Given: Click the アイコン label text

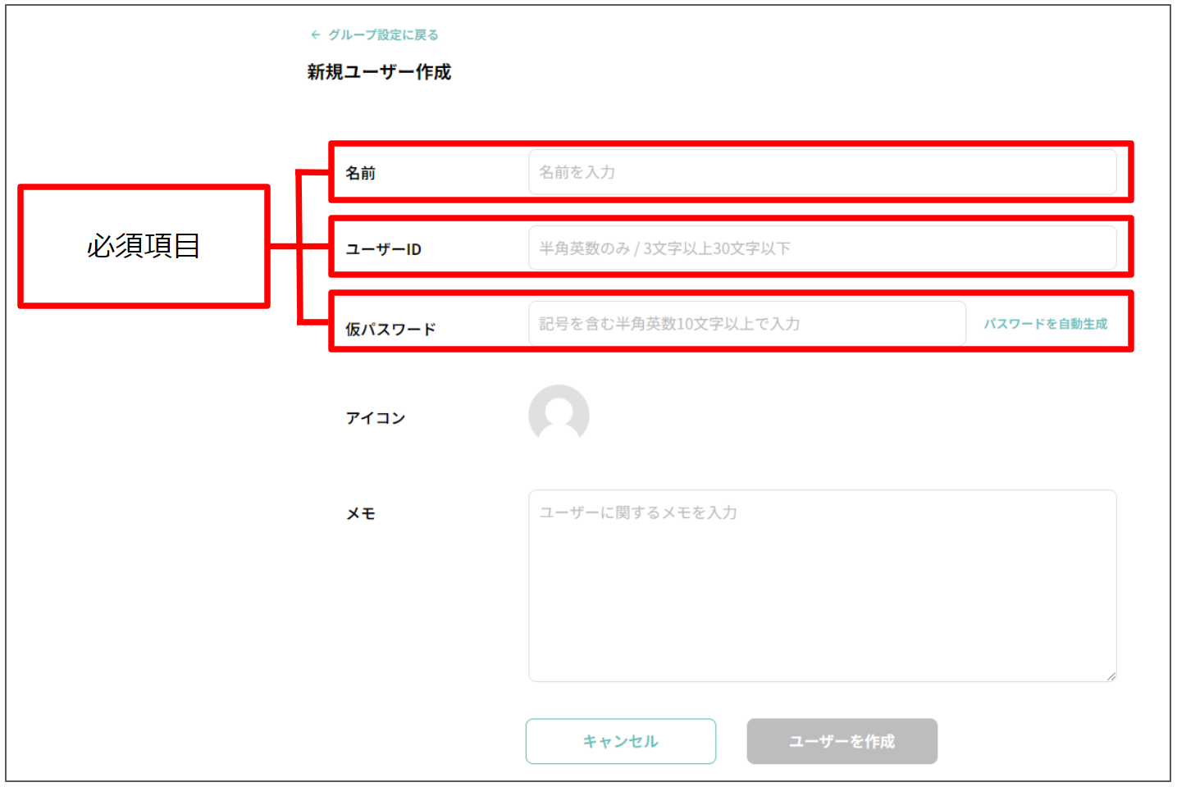Looking at the screenshot, I should click(375, 418).
